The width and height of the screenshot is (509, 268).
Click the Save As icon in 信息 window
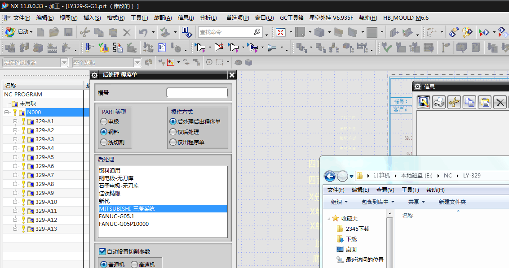click(x=423, y=102)
